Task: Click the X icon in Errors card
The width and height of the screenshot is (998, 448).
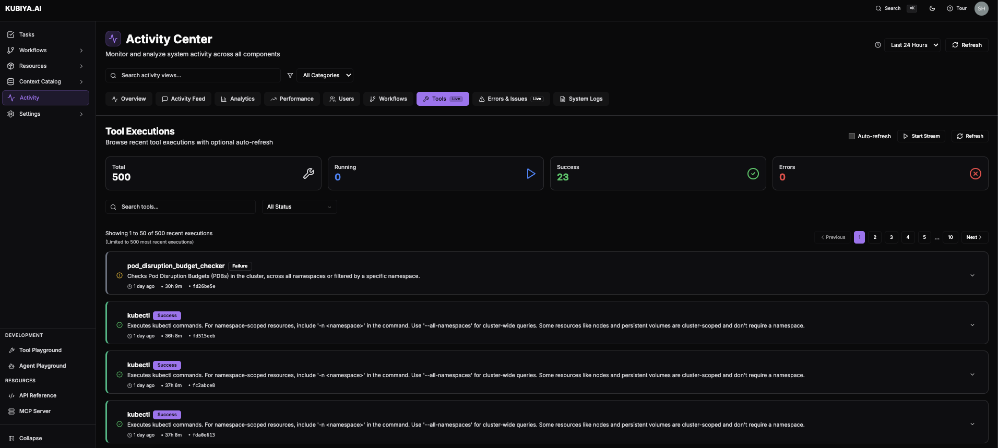Action: click(x=976, y=174)
